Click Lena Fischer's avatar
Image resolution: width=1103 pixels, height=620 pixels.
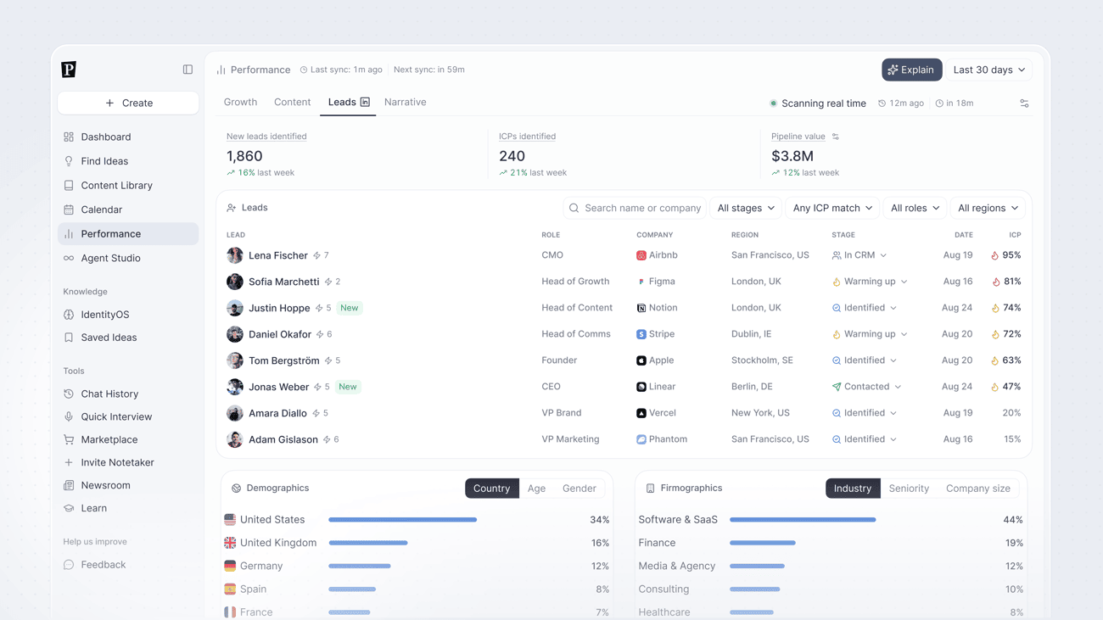(x=235, y=255)
